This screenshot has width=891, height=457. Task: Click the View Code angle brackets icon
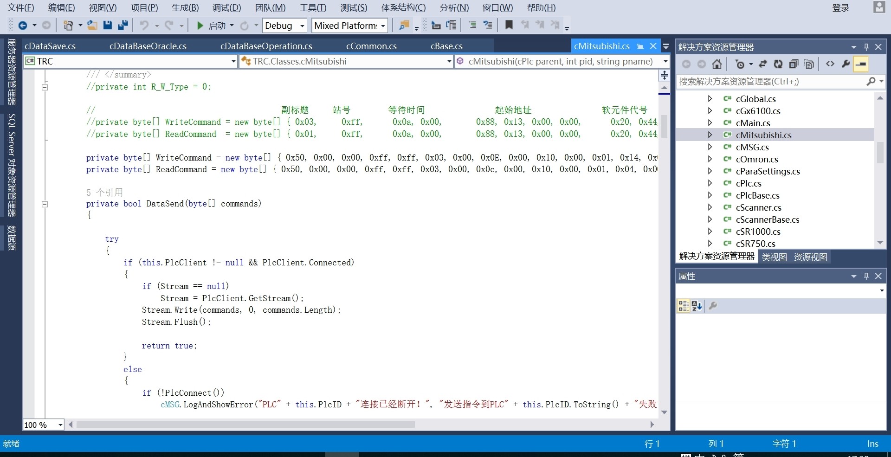830,64
